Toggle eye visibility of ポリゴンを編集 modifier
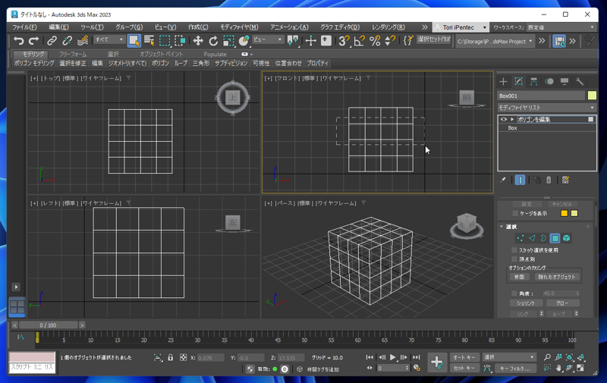 point(504,120)
